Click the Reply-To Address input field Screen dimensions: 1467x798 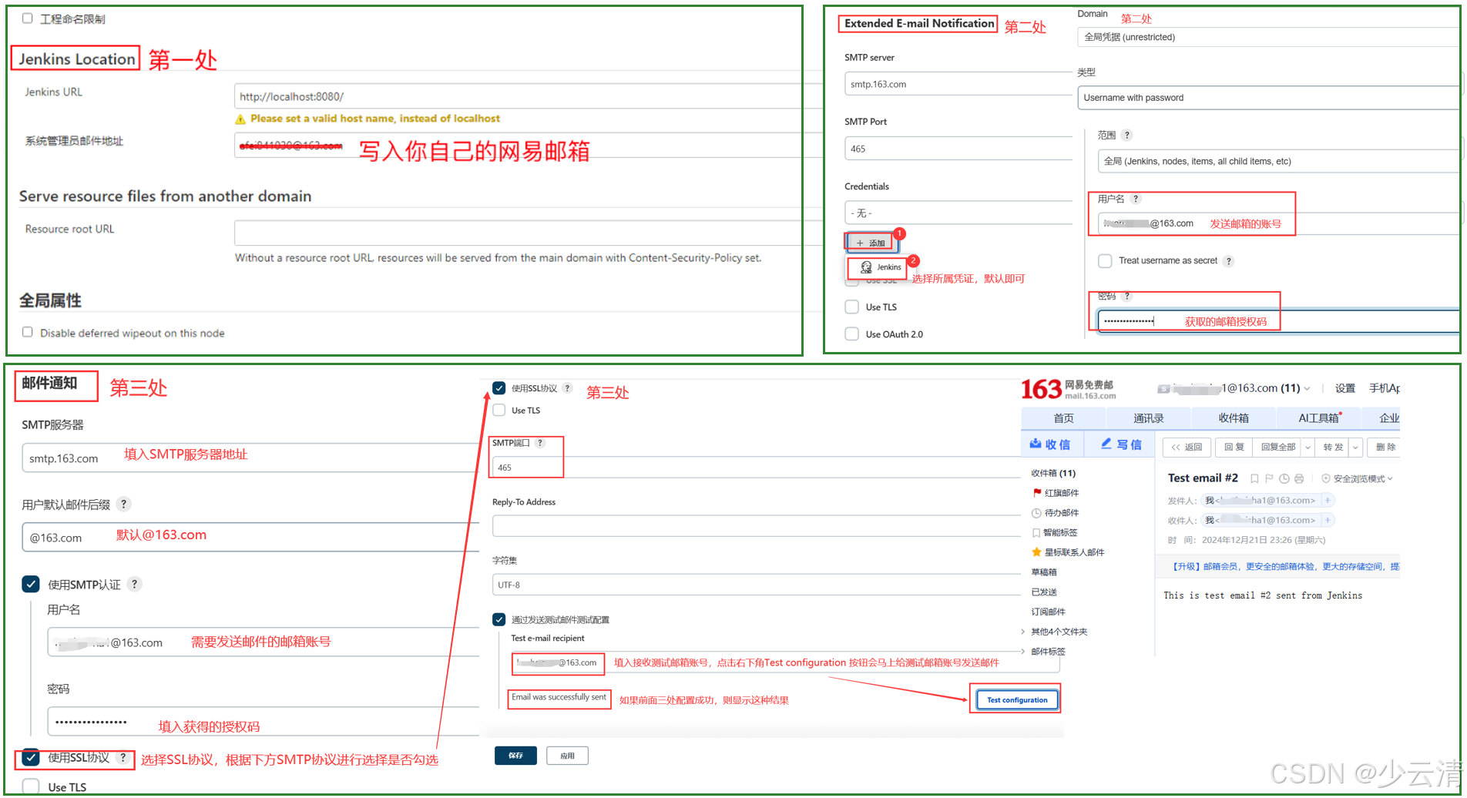tap(756, 525)
